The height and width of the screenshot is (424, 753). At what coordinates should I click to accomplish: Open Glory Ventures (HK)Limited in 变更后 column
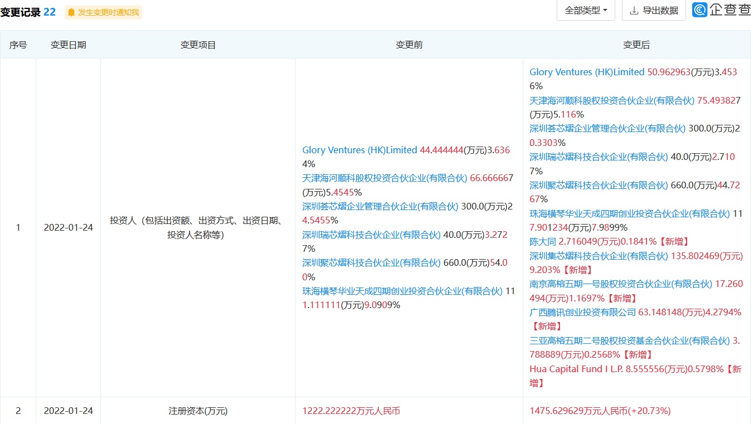(x=587, y=72)
